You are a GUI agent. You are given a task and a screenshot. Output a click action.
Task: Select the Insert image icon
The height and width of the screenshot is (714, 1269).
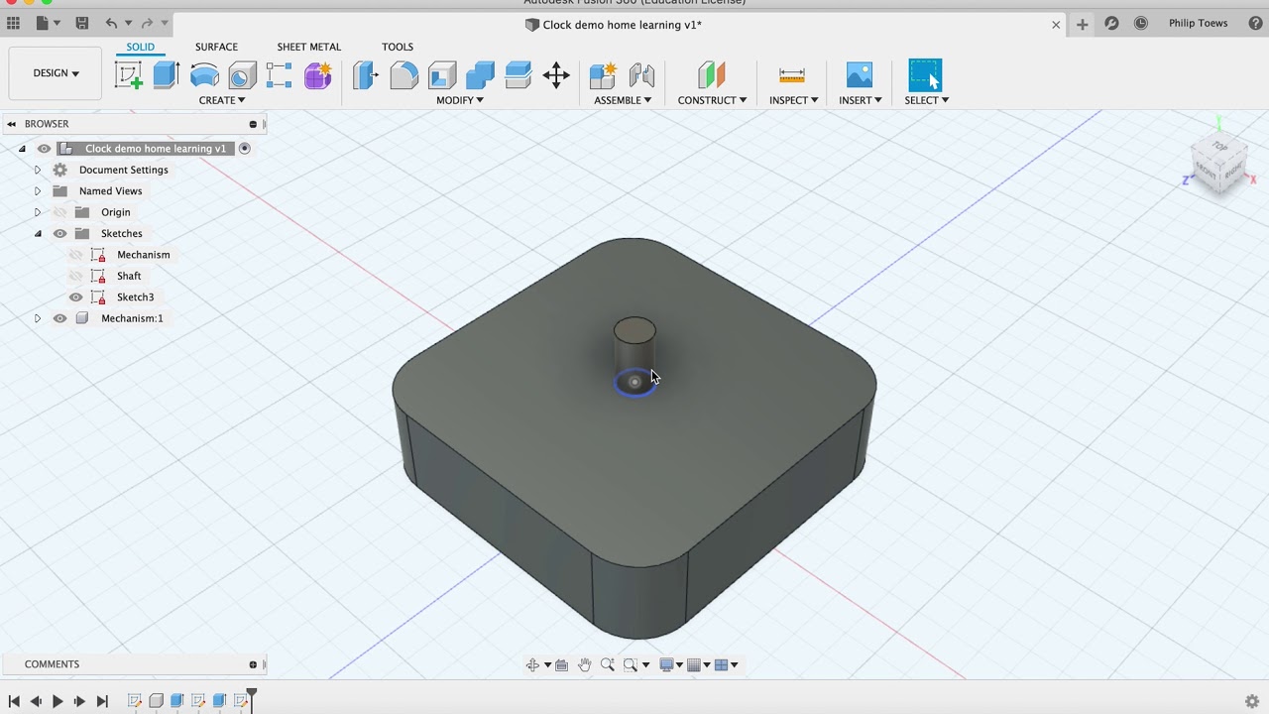click(860, 75)
